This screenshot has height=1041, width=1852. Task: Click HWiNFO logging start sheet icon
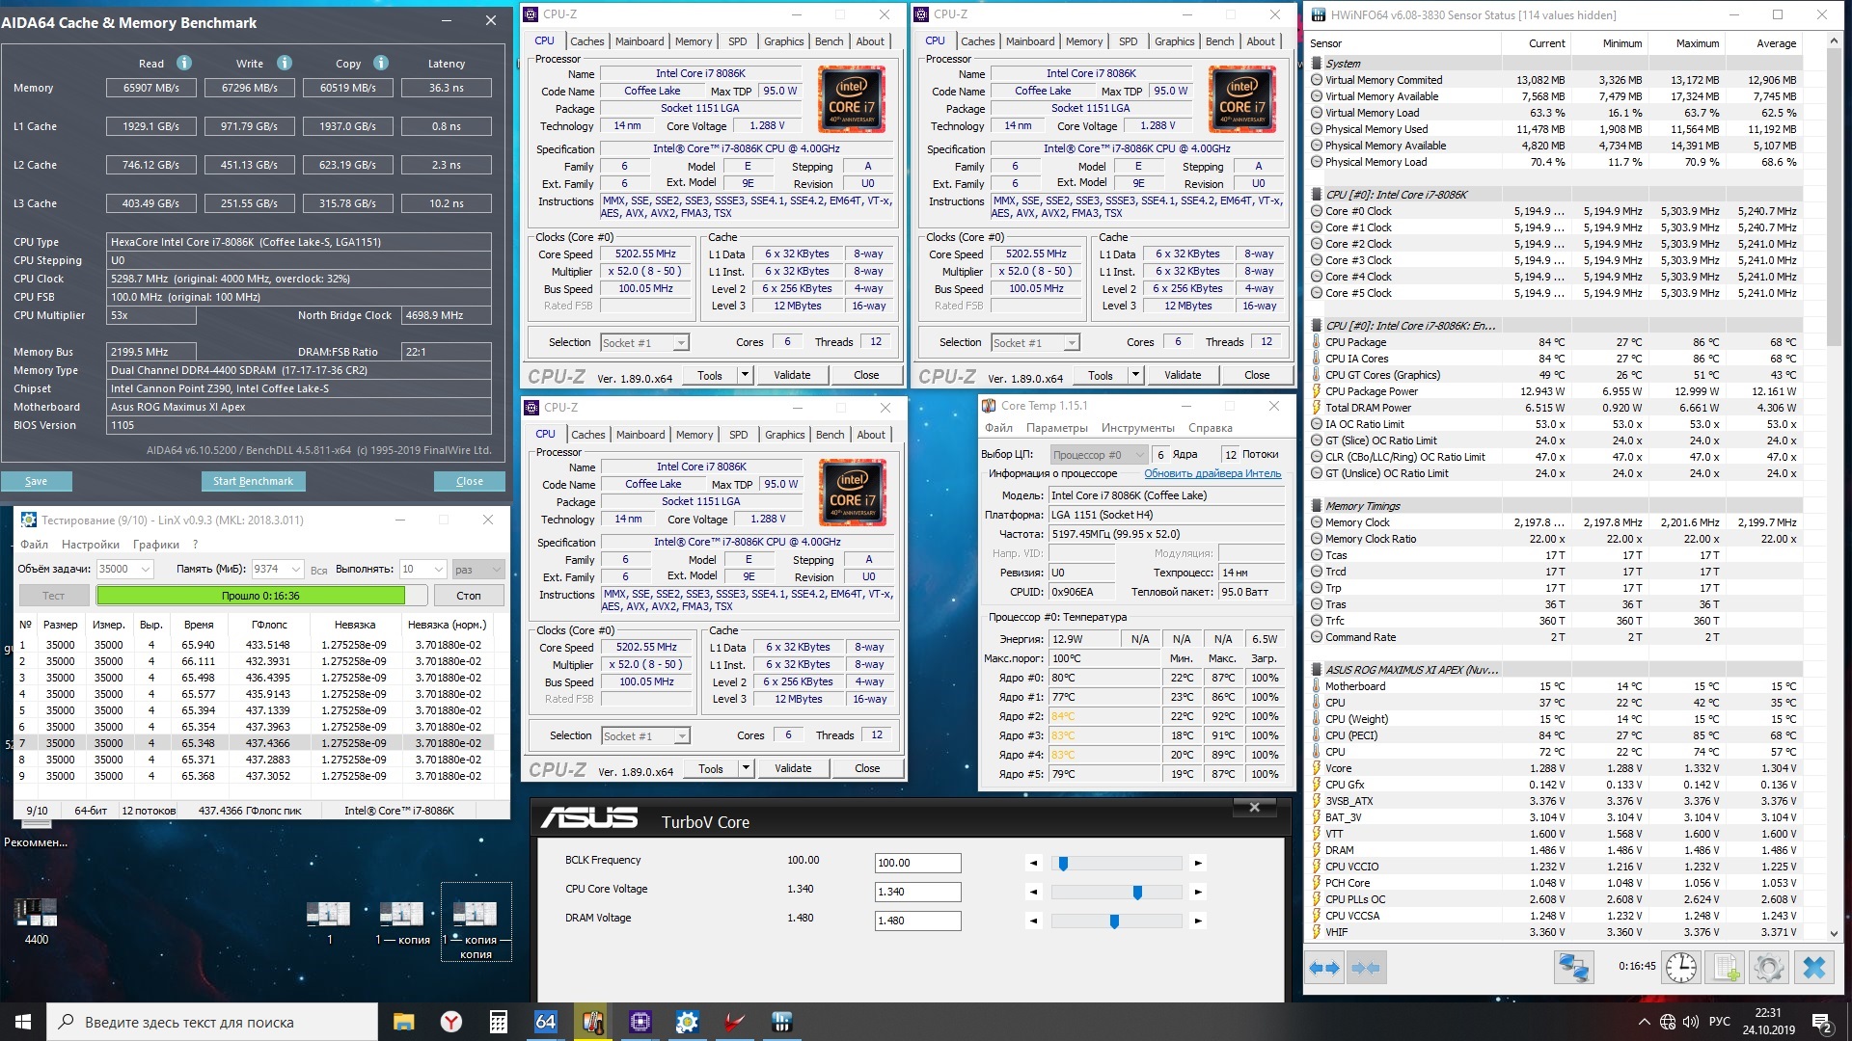[1727, 967]
